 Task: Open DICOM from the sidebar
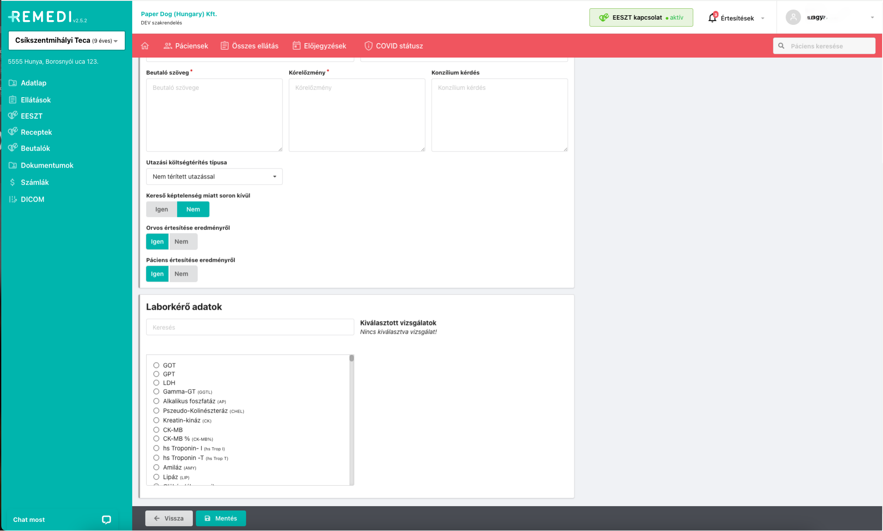tap(32, 199)
